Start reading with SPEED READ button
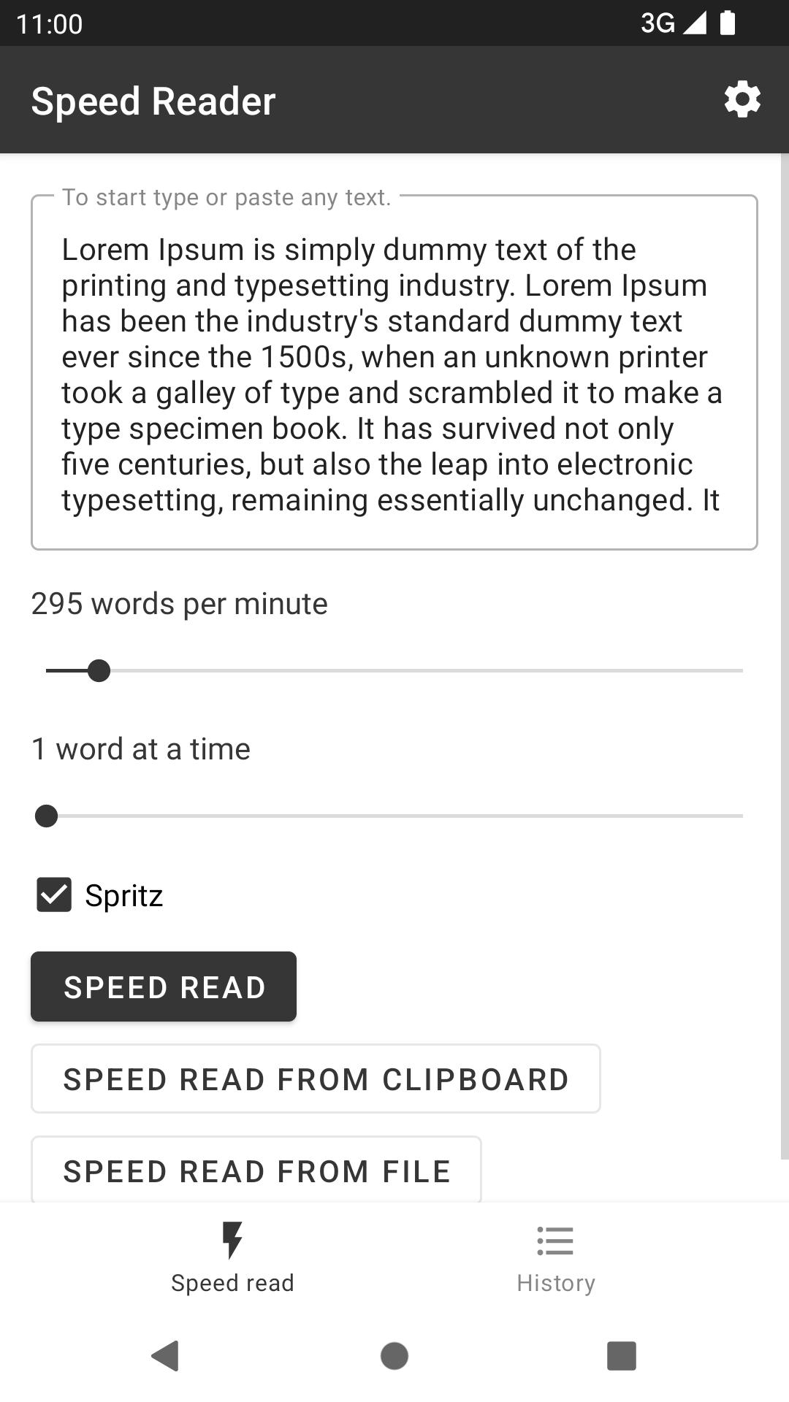 click(x=164, y=987)
